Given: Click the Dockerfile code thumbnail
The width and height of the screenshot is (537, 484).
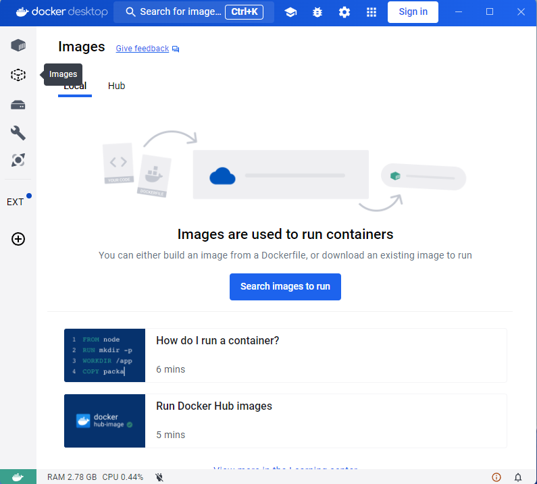Looking at the screenshot, I should [105, 355].
